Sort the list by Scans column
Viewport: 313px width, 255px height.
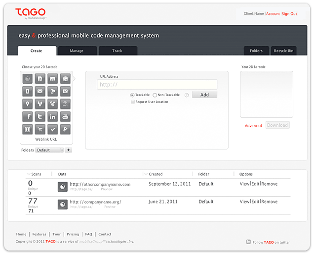[34, 174]
